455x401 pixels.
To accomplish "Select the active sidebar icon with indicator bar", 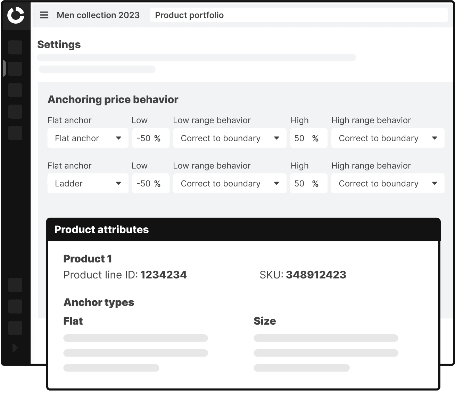I will (15, 68).
